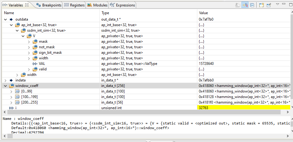This screenshot has width=293, height=142.
Task: Switch to the Expressions tab
Action: 123,5
